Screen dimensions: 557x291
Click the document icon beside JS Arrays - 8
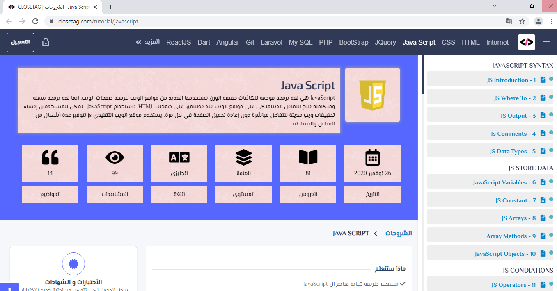(543, 218)
